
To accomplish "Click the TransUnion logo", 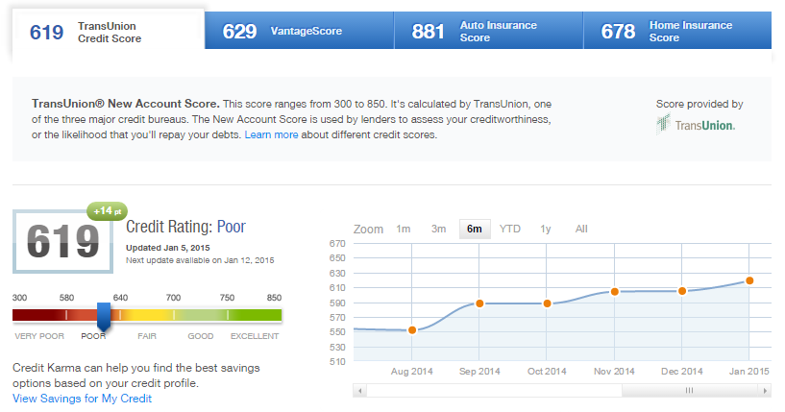I will [x=696, y=125].
